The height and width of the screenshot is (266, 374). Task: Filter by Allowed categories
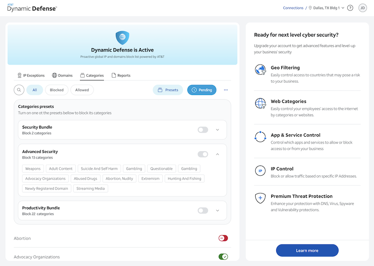click(x=82, y=90)
